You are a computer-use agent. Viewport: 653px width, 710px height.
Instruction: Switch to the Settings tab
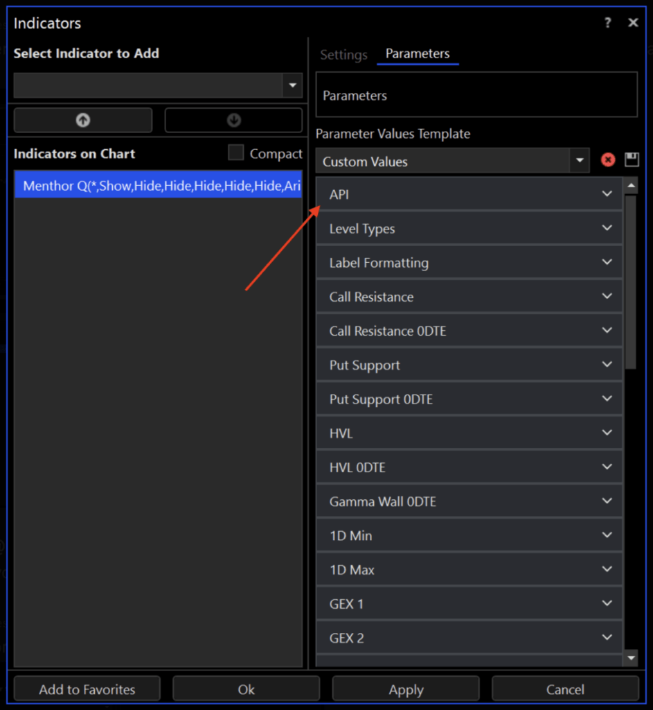click(x=343, y=54)
